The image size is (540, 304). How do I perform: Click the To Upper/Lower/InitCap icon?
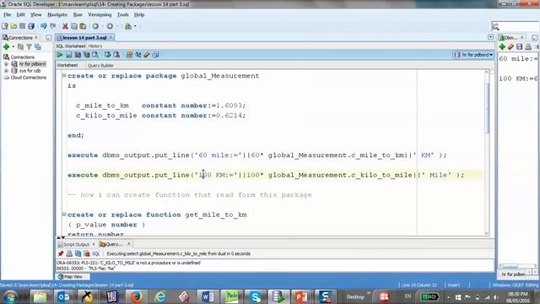click(x=138, y=55)
